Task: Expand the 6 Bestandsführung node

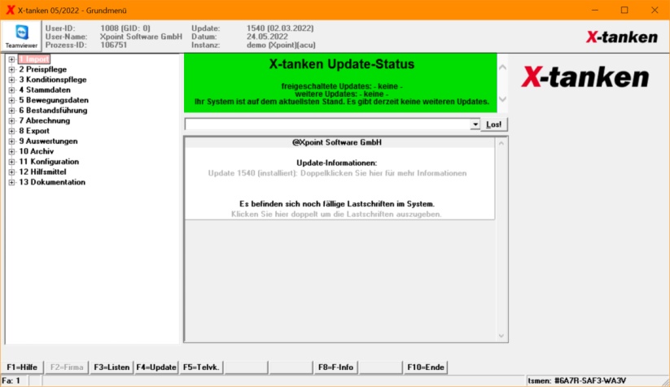Action: click(11, 111)
